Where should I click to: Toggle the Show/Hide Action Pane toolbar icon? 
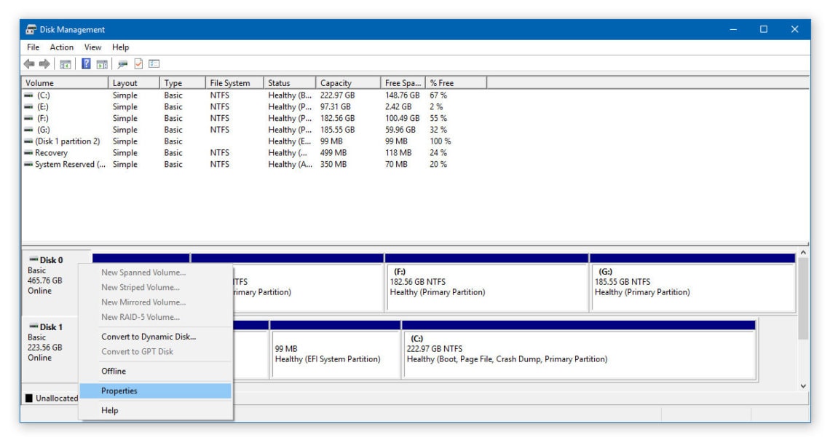click(102, 64)
